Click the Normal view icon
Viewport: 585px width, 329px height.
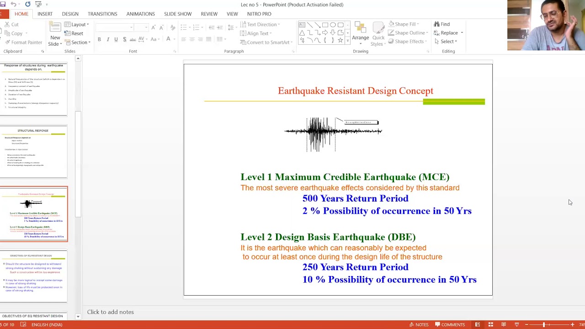pos(478,324)
